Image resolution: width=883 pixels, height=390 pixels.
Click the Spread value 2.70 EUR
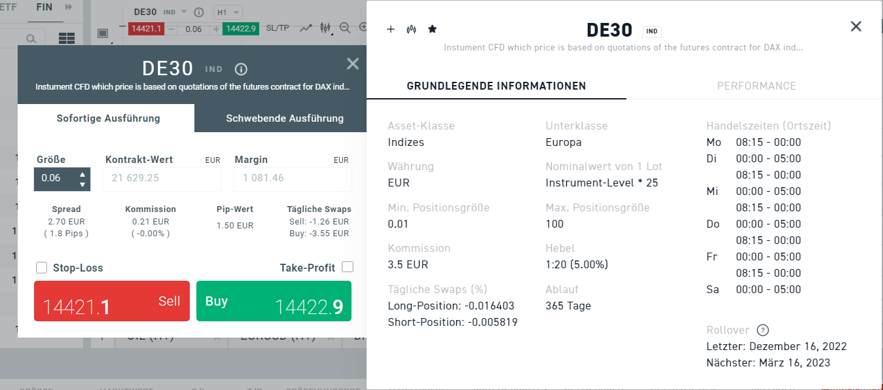pyautogui.click(x=66, y=222)
